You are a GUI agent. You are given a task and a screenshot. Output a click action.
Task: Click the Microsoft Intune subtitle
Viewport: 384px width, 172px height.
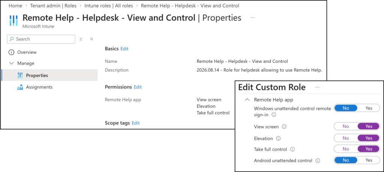pyautogui.click(x=38, y=27)
